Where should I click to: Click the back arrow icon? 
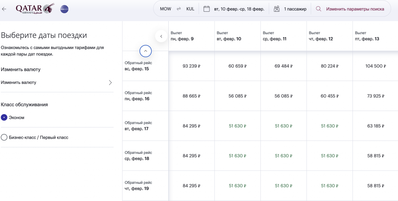click(x=4, y=9)
